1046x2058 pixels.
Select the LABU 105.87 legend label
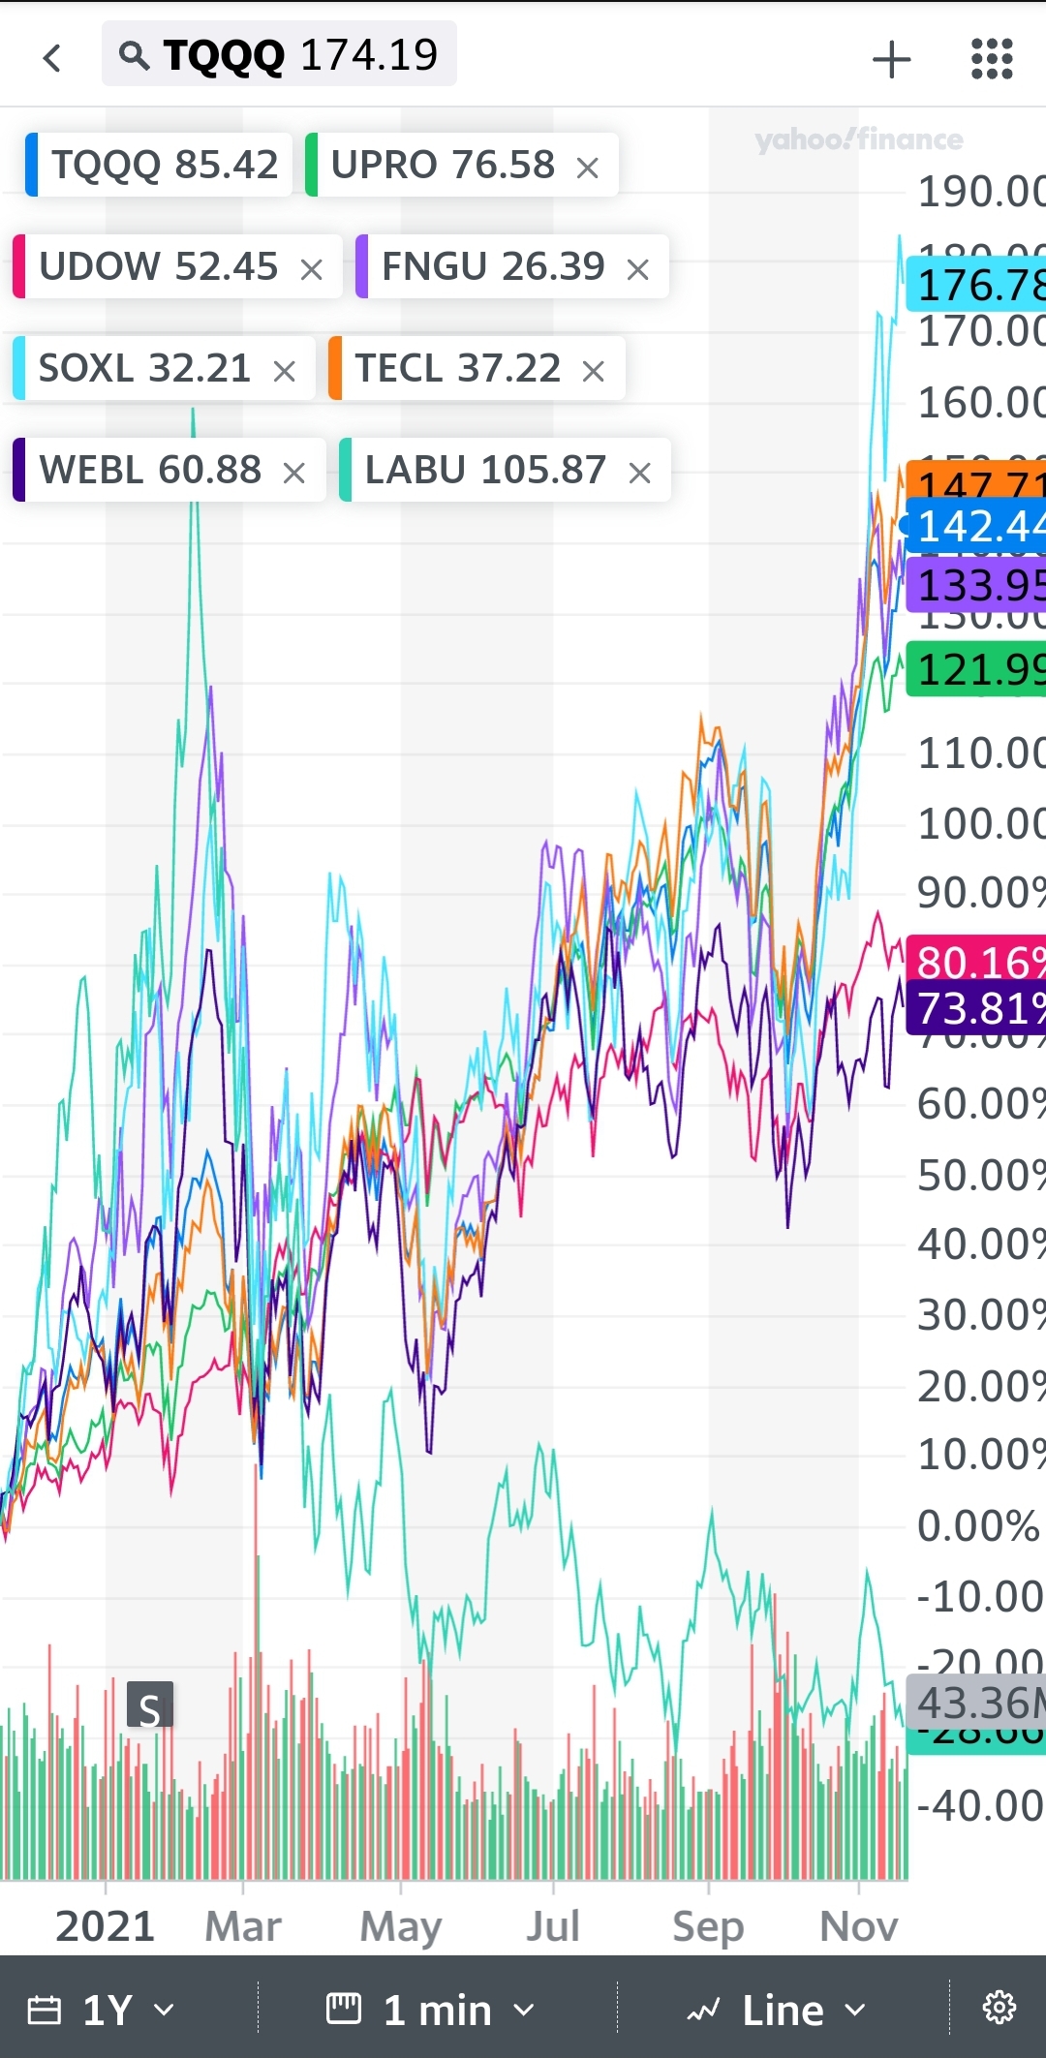[485, 470]
